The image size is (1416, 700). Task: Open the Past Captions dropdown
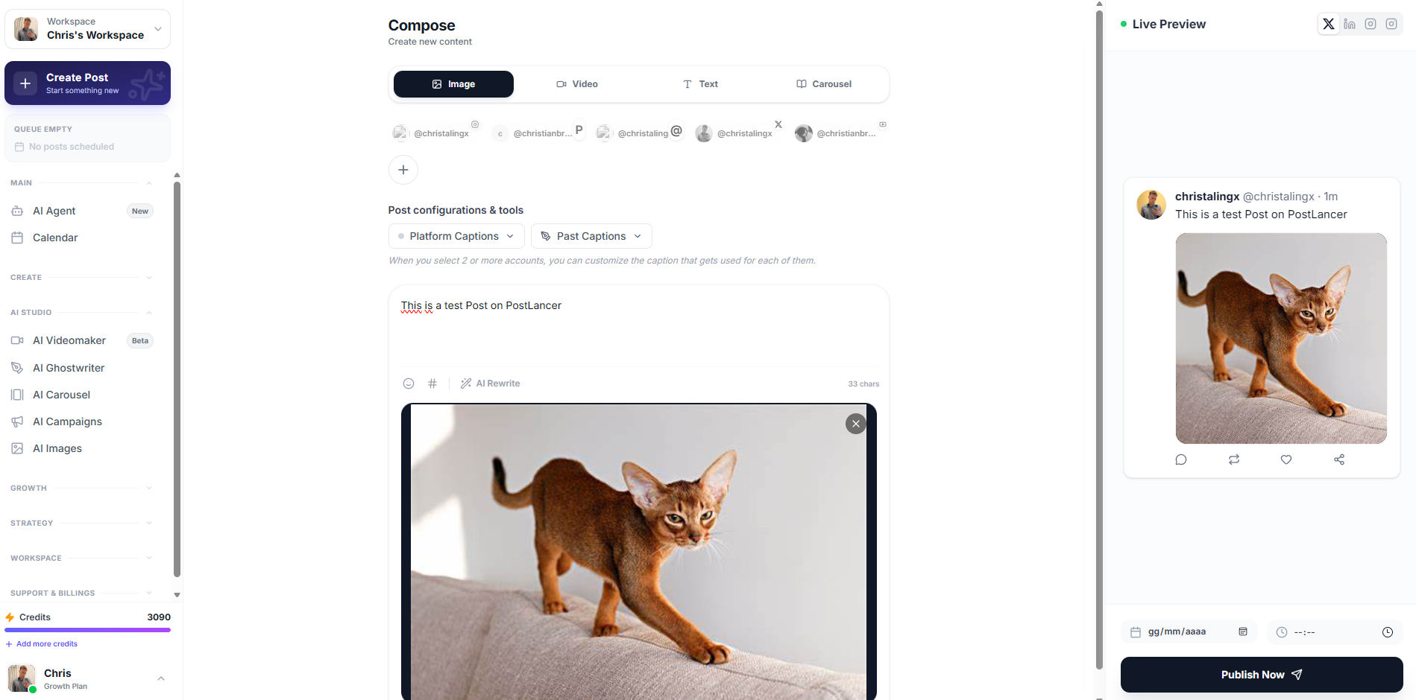click(591, 236)
